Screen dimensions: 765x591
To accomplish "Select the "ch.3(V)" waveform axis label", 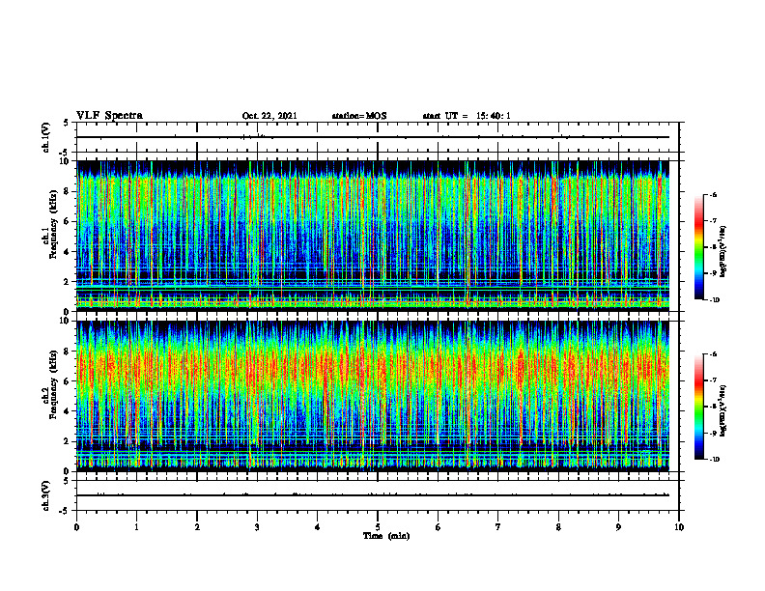I will click(46, 495).
